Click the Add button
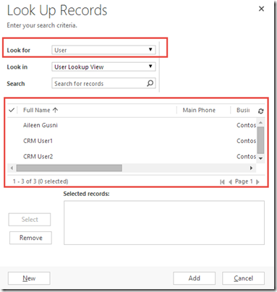Image resolution: width=277 pixels, height=292 pixels. 194,278
